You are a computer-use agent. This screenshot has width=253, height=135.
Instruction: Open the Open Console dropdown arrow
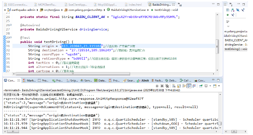point(219,86)
